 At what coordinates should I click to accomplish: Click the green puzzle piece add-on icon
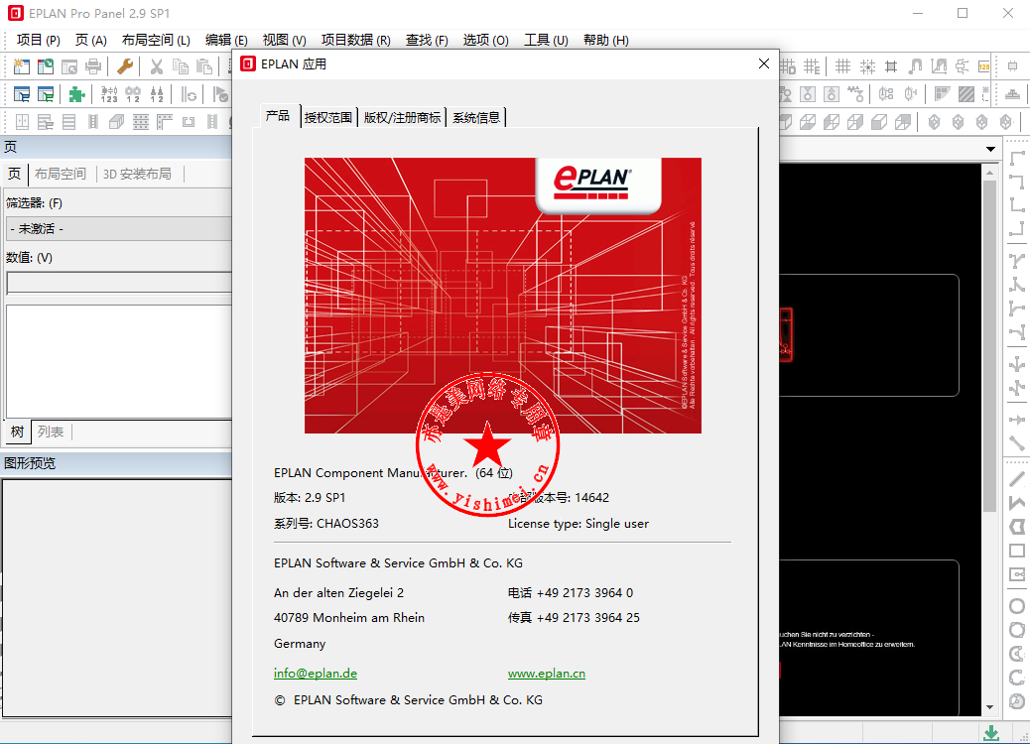click(76, 94)
